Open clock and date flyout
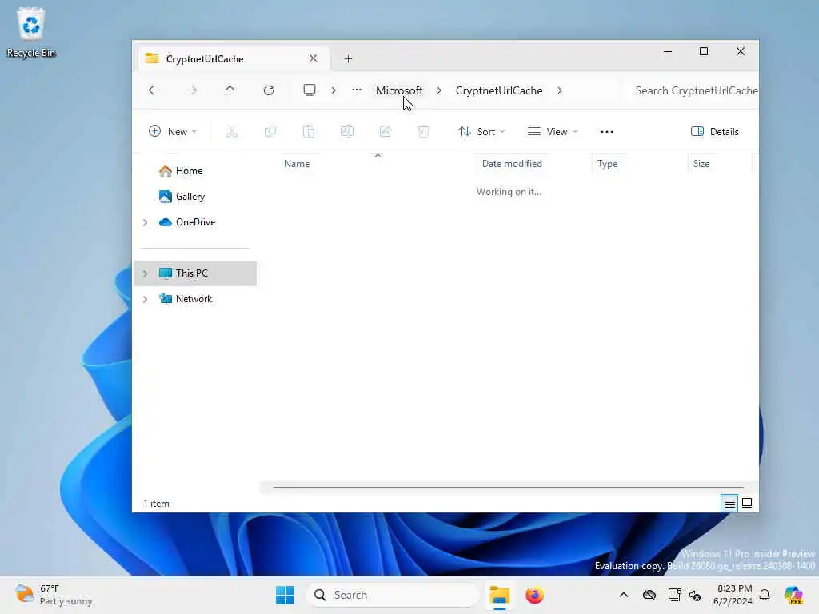Image resolution: width=819 pixels, height=614 pixels. (x=733, y=595)
